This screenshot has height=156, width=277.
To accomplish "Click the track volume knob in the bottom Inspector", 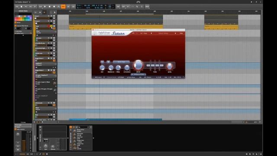I will 18,134.
